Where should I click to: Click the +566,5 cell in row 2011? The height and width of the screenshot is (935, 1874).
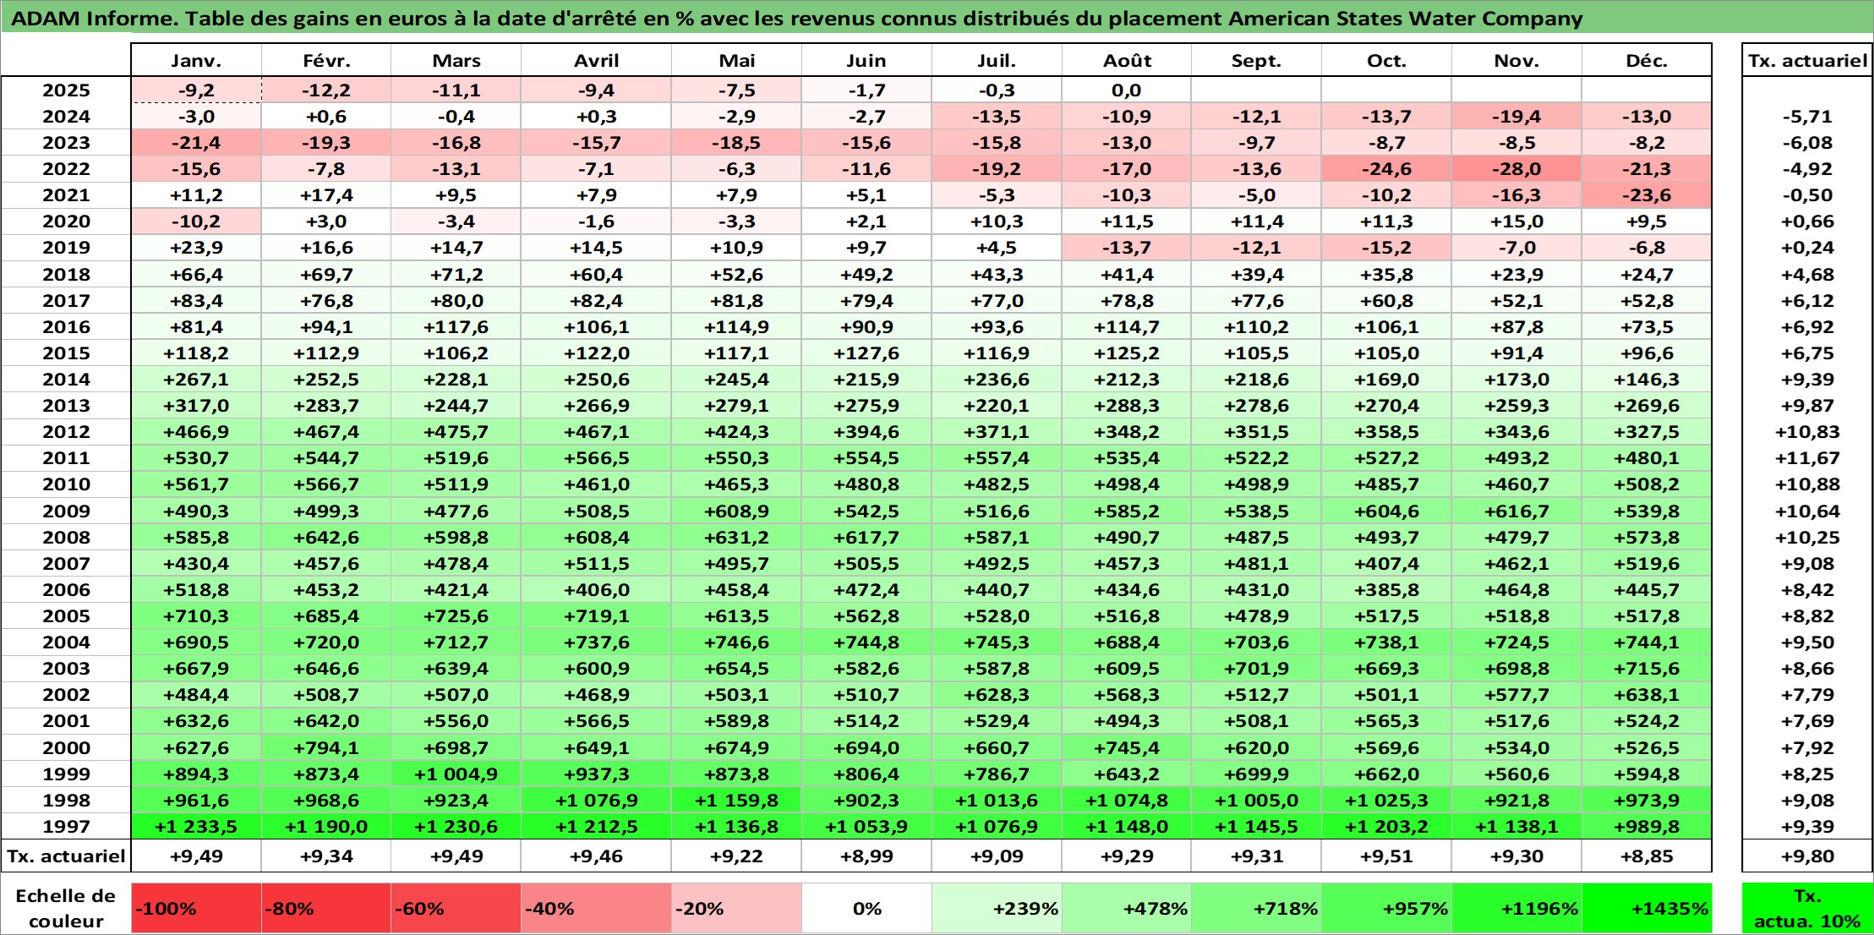596,458
